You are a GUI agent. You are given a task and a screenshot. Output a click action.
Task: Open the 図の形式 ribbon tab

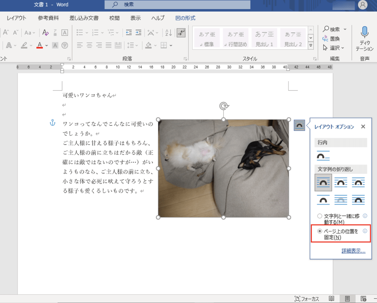pos(185,18)
